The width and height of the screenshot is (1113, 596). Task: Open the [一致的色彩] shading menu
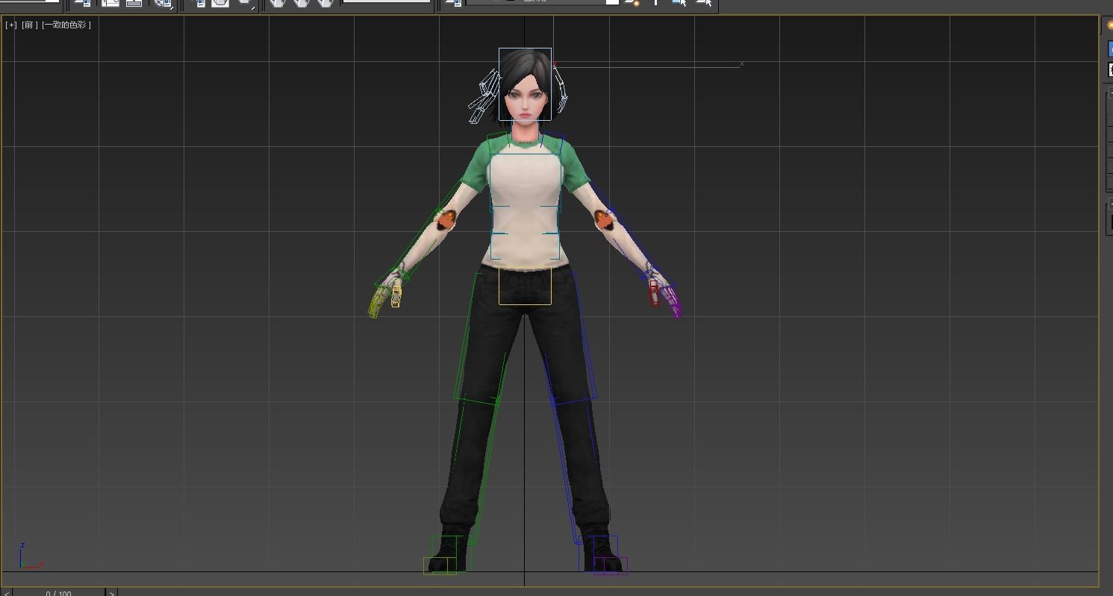(x=66, y=25)
